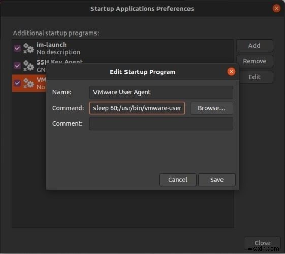The image size is (285, 254).
Task: Click the 'No description' text under im-launch
Action: [58, 52]
